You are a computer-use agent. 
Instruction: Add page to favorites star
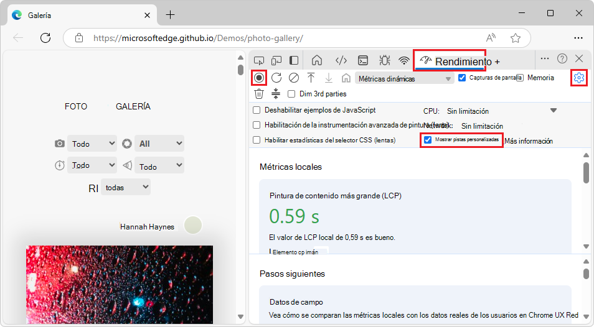coord(515,38)
